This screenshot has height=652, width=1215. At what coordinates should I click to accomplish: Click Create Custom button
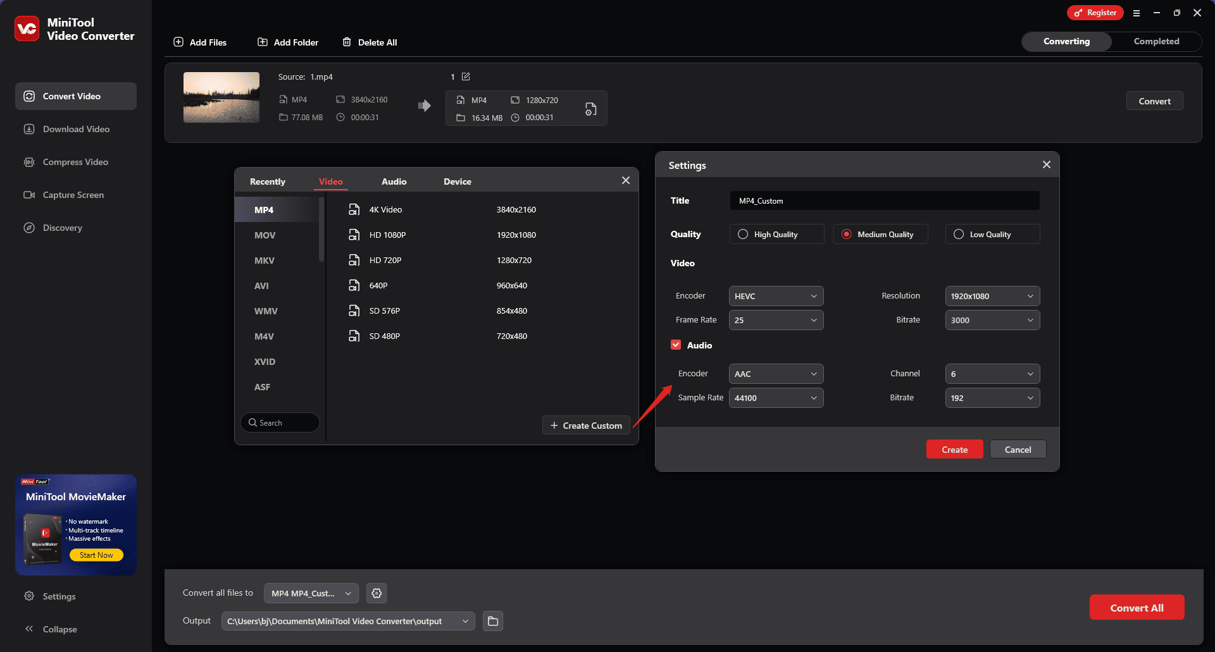[586, 425]
